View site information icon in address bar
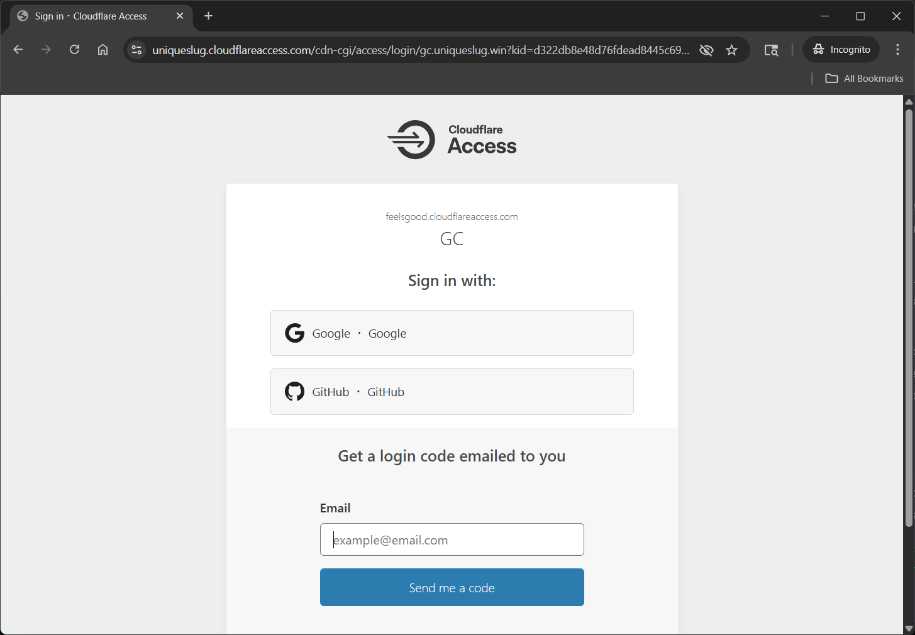The height and width of the screenshot is (635, 915). tap(136, 50)
